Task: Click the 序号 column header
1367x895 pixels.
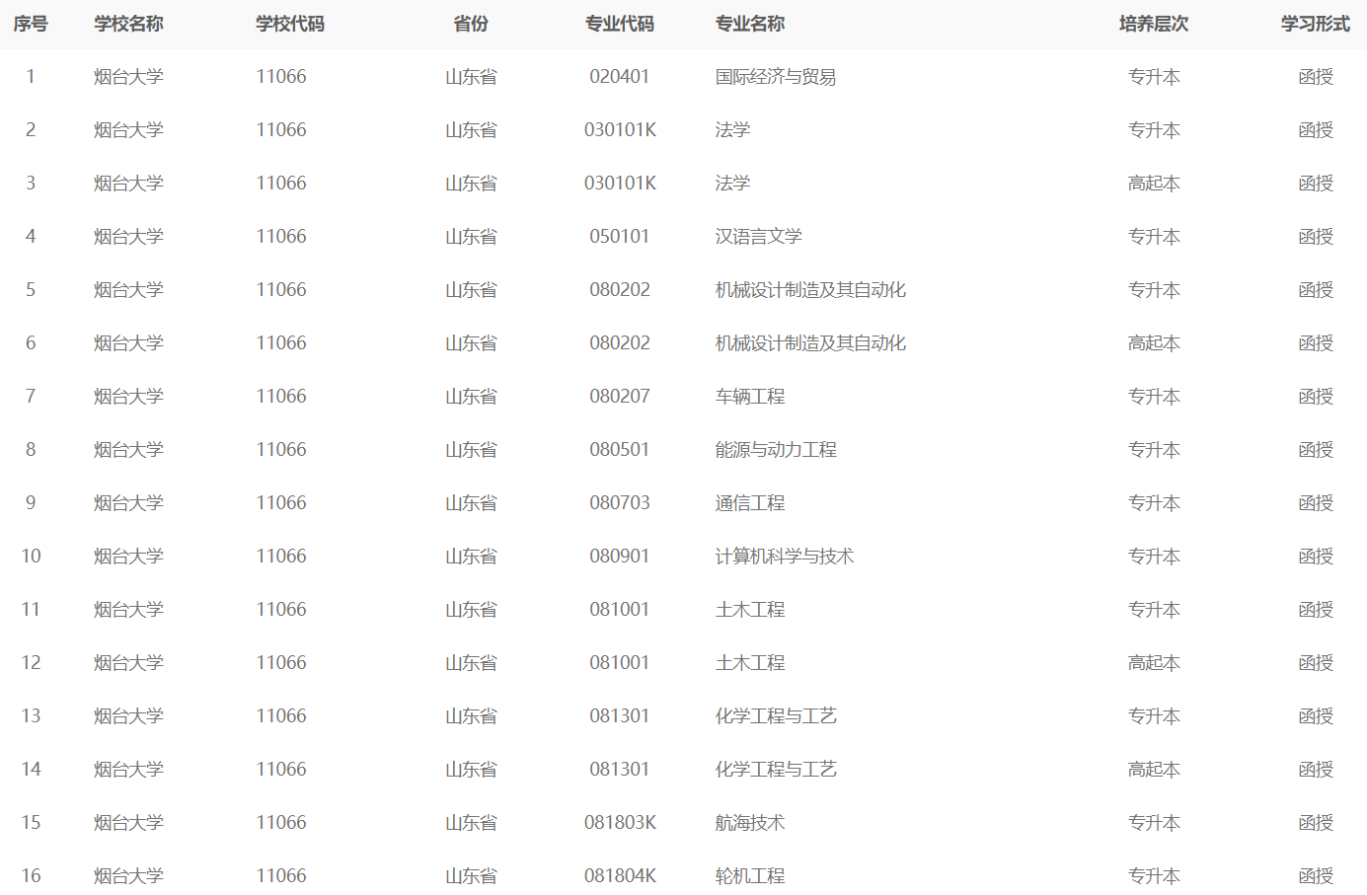Action: click(31, 24)
